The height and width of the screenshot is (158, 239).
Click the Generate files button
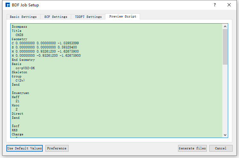192,148
